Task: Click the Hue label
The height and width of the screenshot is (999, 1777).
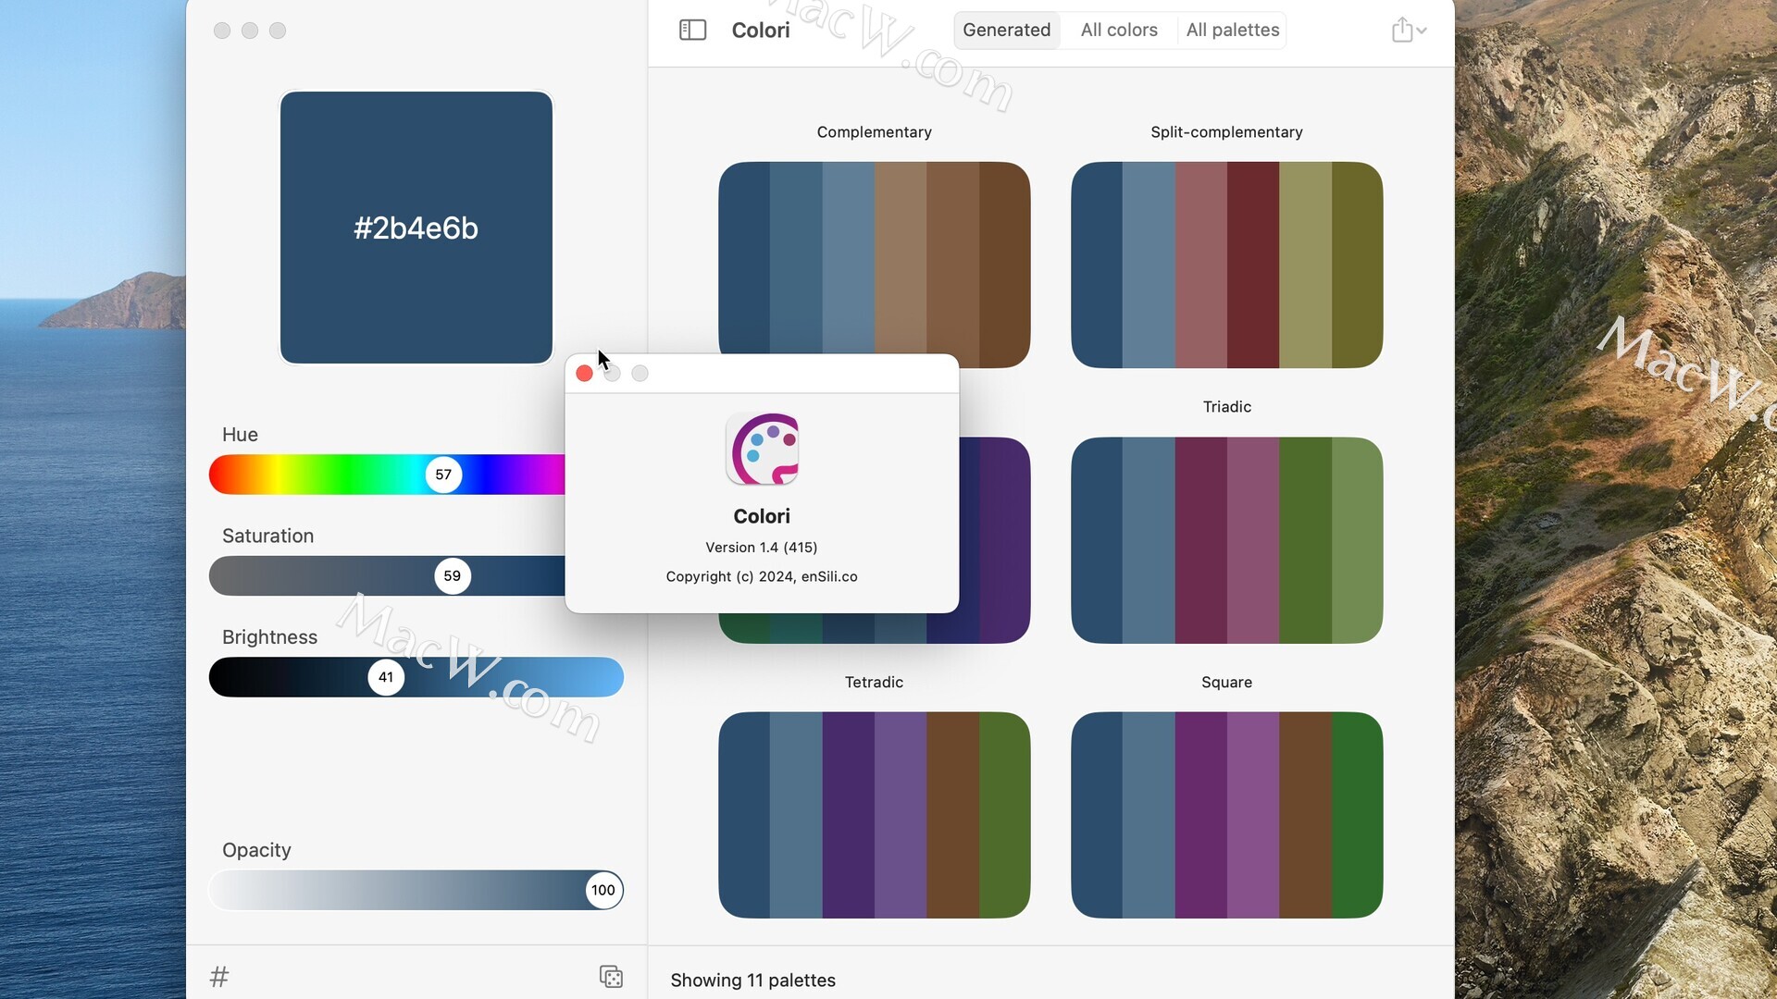Action: coord(240,435)
